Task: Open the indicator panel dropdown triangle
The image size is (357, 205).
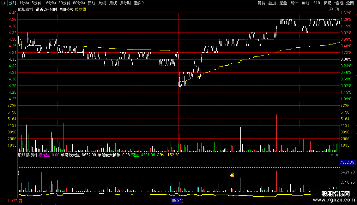Action: pos(332,155)
